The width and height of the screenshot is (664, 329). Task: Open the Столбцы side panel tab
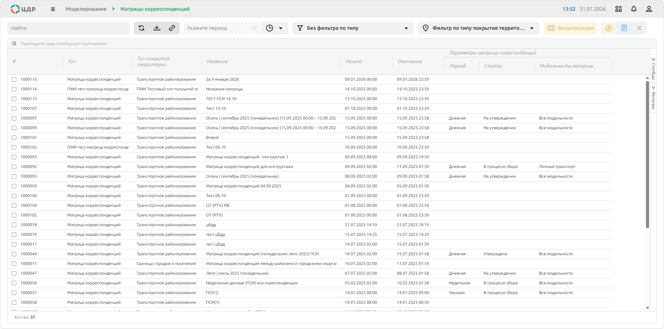(x=653, y=69)
